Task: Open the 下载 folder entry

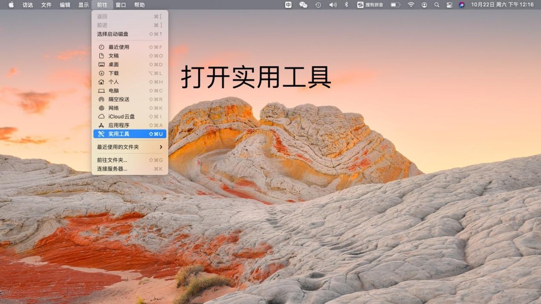Action: pos(112,73)
